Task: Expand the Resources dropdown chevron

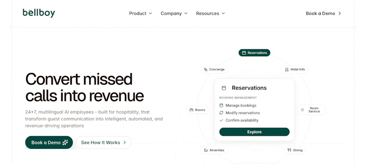Action: coord(223,14)
